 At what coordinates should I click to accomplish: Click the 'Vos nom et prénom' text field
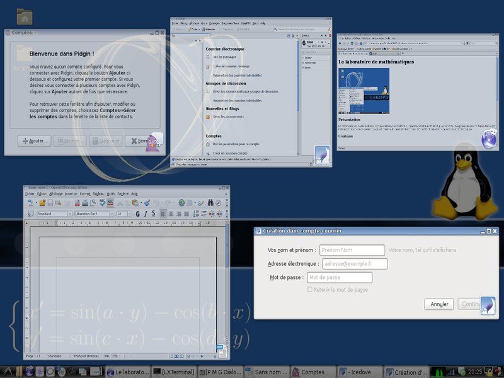pos(352,250)
